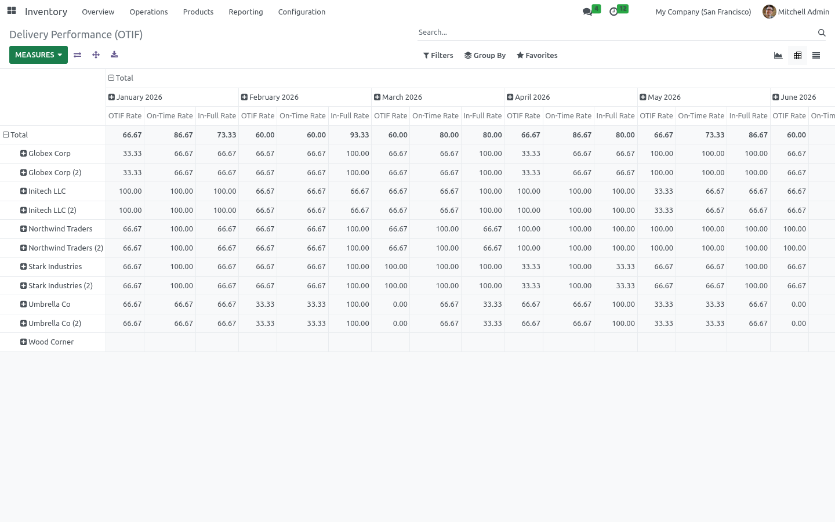The image size is (835, 522).
Task: Collapse the Total row header
Action: coord(16,135)
